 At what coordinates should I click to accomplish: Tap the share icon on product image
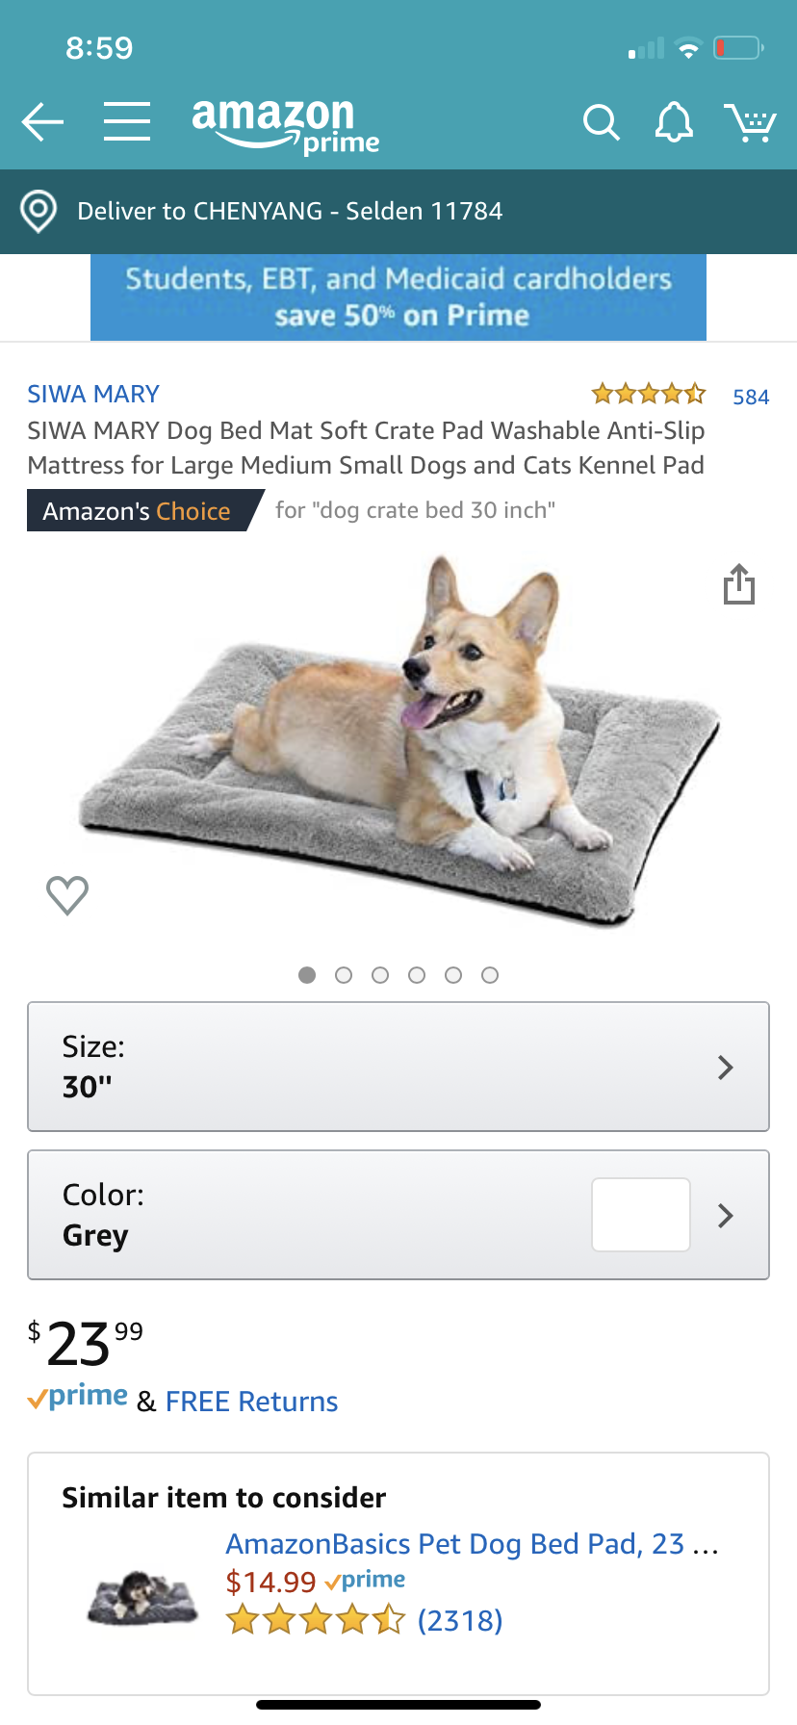coord(738,584)
